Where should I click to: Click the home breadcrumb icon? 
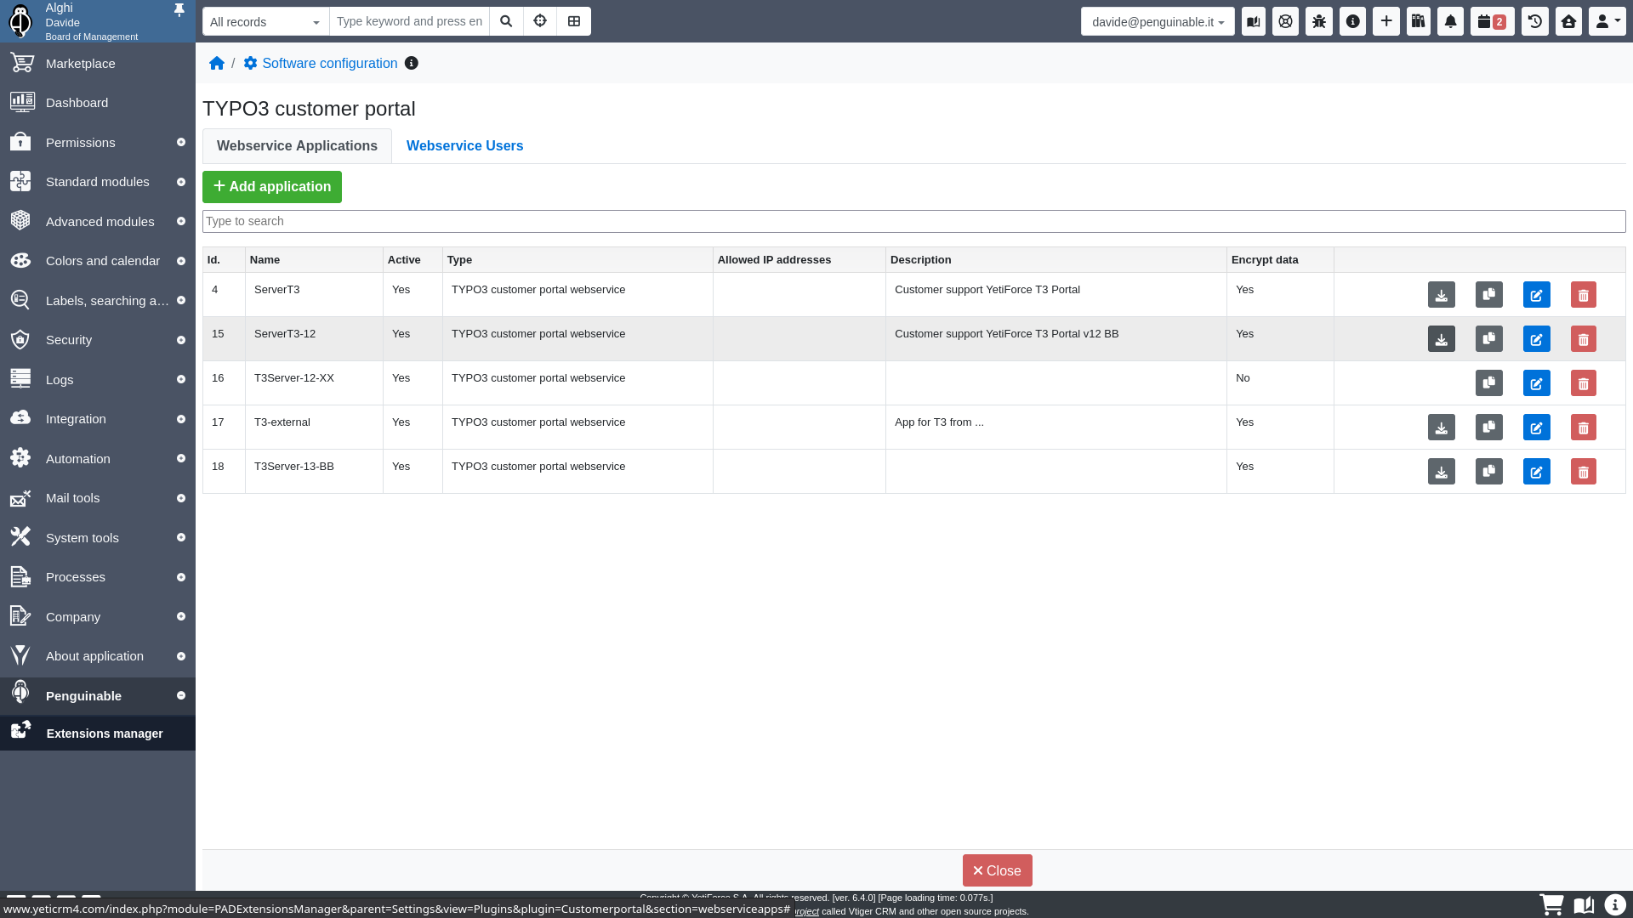pos(217,64)
